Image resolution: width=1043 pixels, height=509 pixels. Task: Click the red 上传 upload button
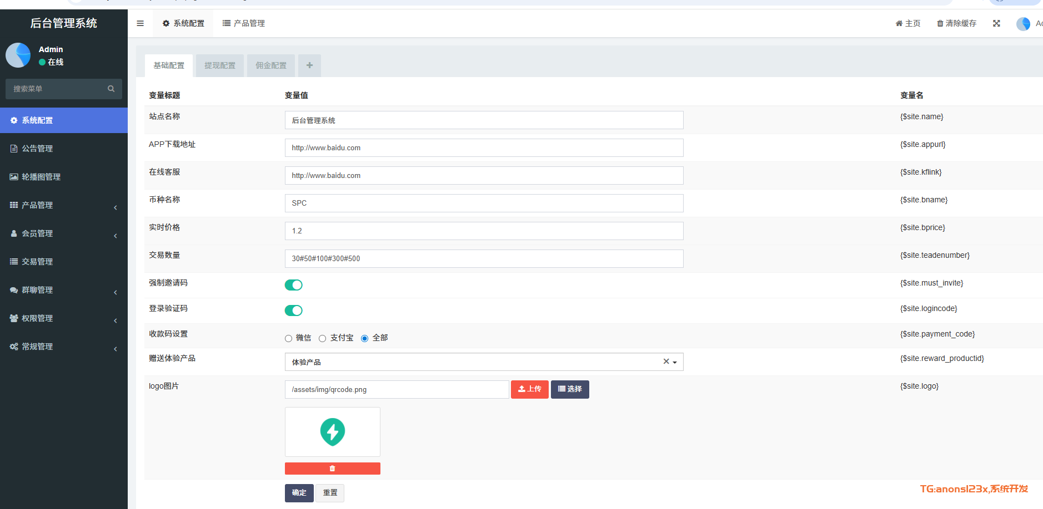click(x=529, y=389)
